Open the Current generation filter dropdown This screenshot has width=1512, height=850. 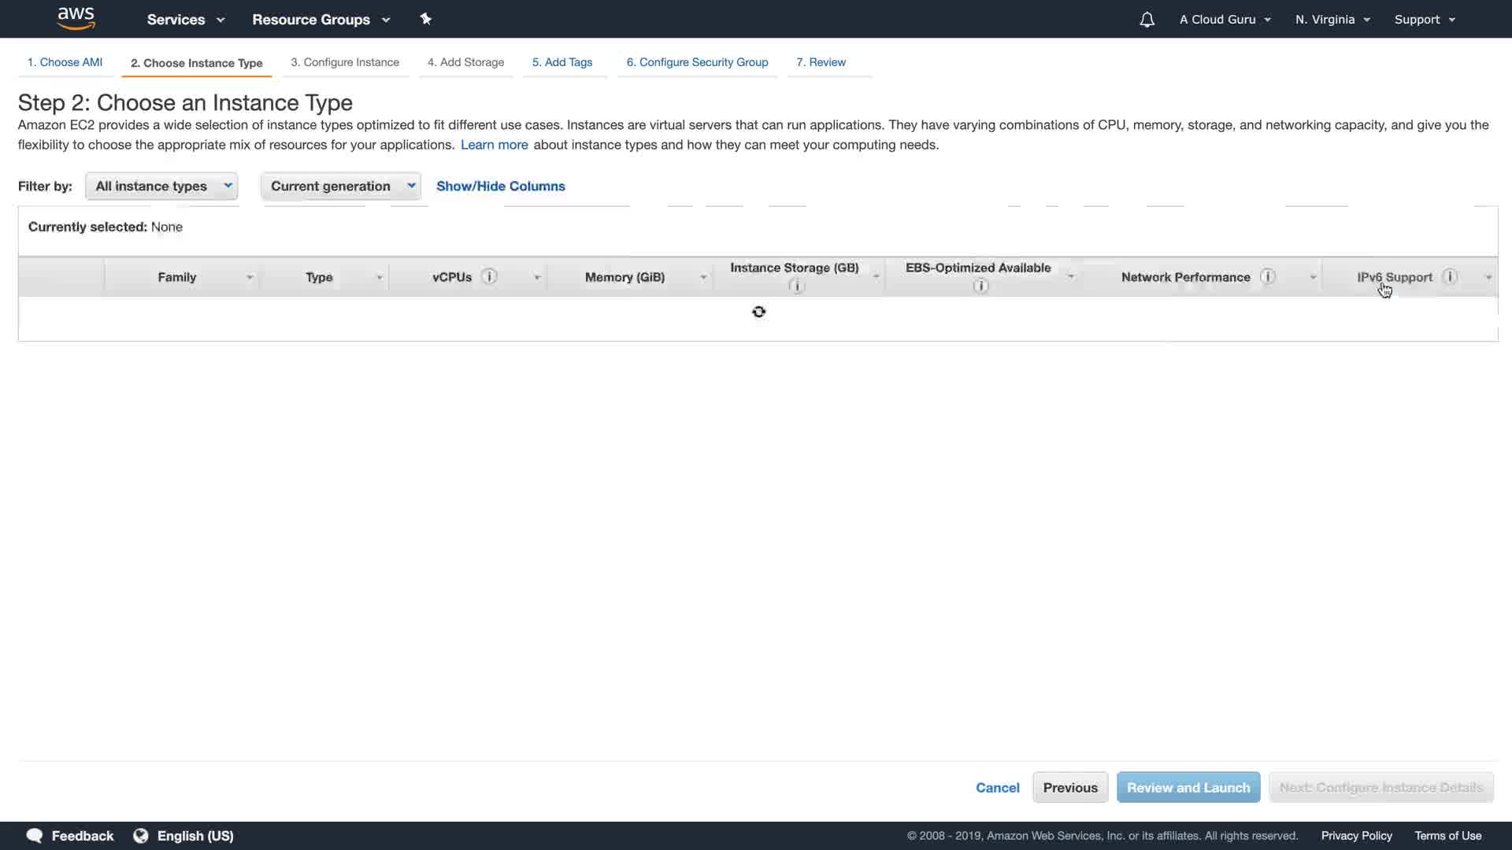[x=341, y=186]
